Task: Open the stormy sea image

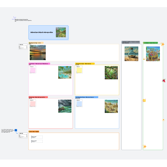Action: point(65,106)
